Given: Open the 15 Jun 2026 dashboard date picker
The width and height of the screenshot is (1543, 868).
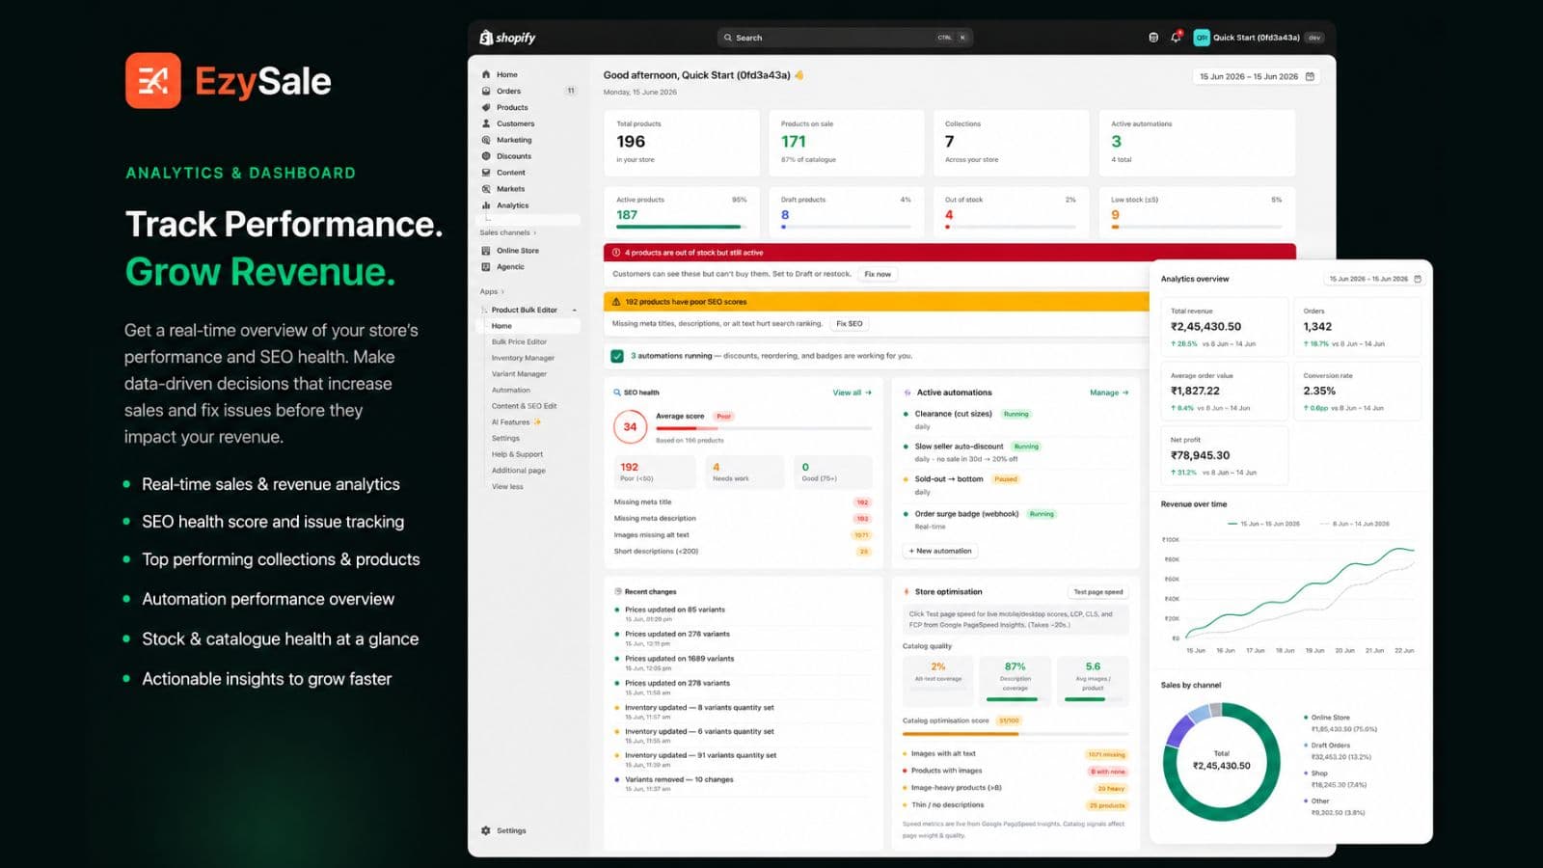Looking at the screenshot, I should (x=1257, y=76).
